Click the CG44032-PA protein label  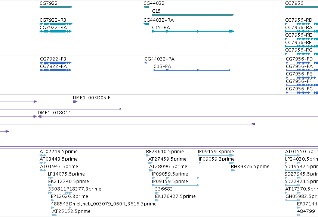[x=160, y=59]
